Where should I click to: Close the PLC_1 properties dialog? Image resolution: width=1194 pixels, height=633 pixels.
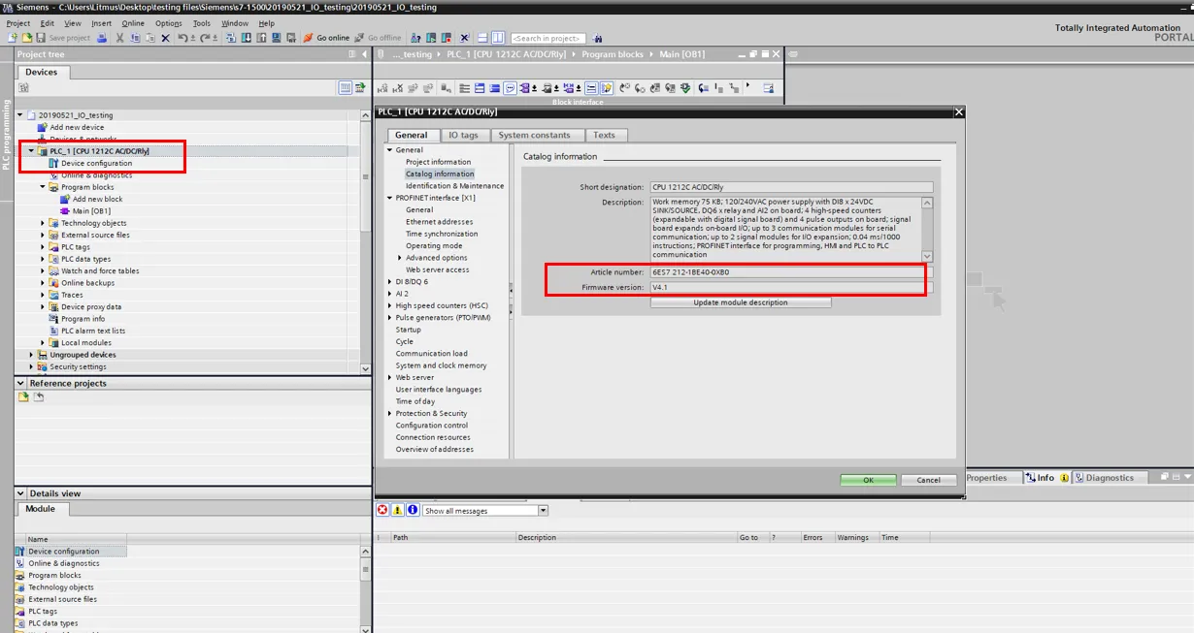click(959, 112)
